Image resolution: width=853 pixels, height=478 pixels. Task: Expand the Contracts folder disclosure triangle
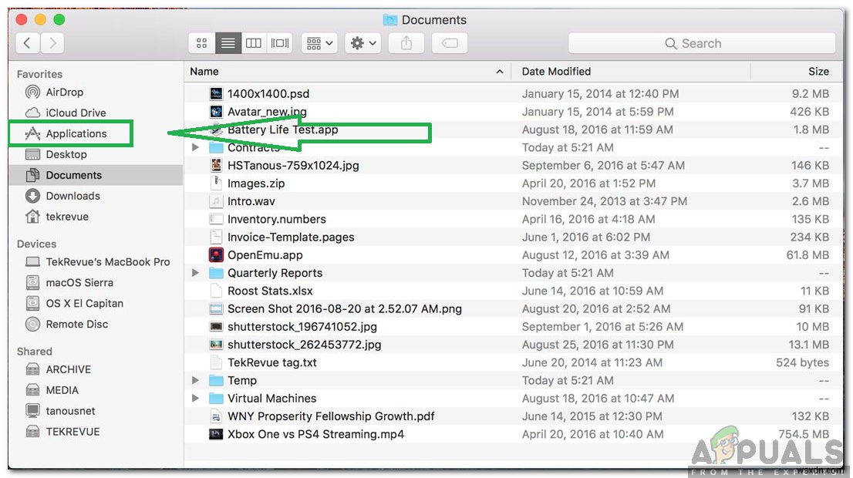pos(194,146)
